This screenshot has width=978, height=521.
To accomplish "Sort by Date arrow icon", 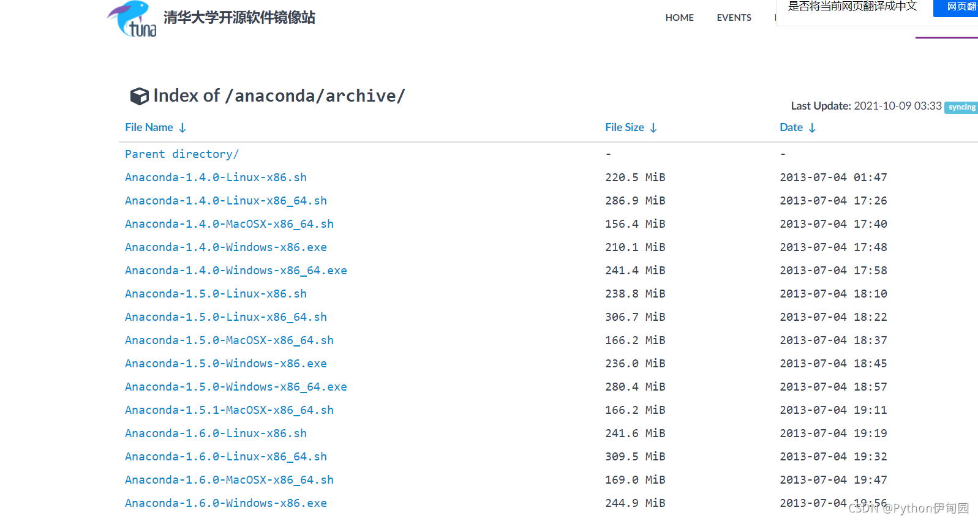I will (812, 128).
